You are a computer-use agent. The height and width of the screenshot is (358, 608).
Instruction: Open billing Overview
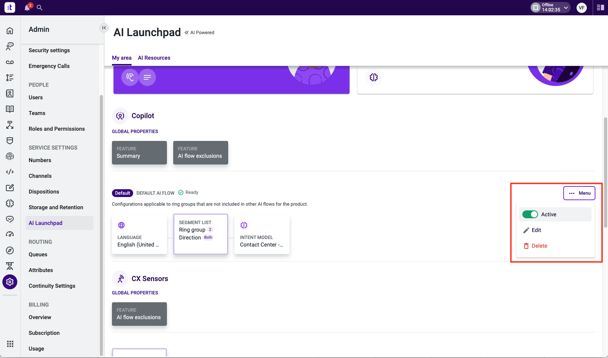click(40, 317)
